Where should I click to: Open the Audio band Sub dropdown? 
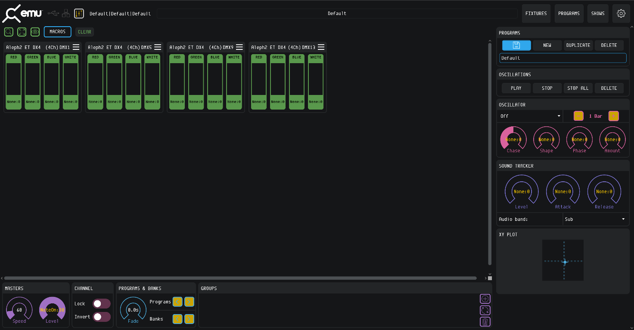click(x=595, y=219)
